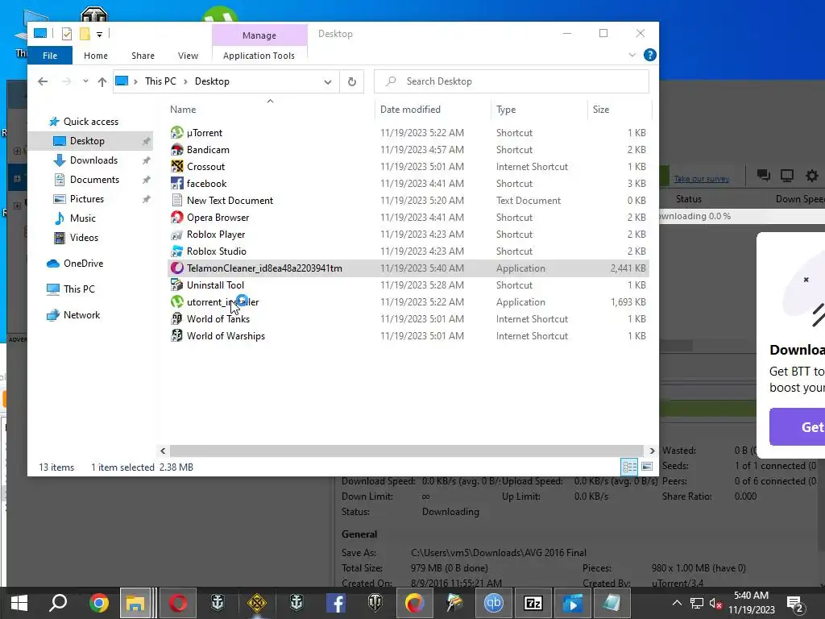Select the World of Tanks shortcut icon
Viewport: 825px width, 619px height.
coord(176,318)
